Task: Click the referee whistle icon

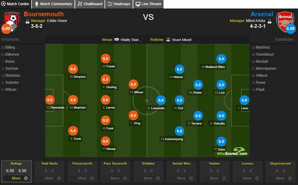Action: (x=168, y=40)
